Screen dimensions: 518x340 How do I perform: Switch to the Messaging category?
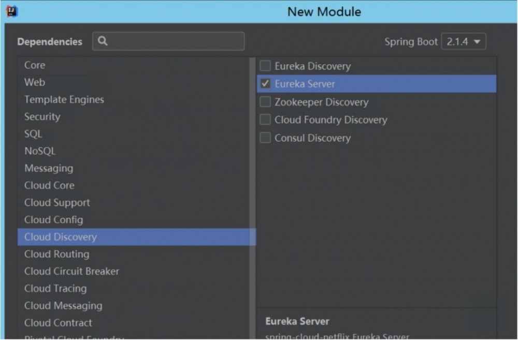pos(49,168)
